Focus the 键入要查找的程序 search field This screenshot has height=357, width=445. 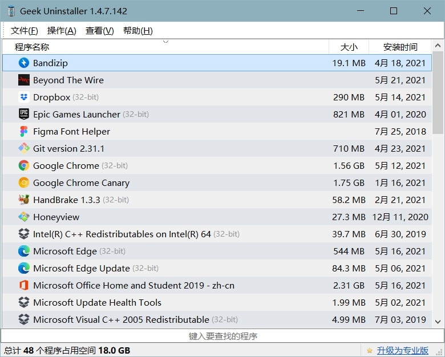pos(222,336)
